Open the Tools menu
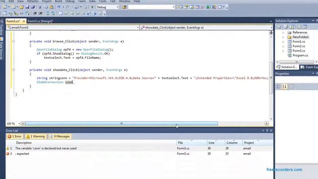 tap(102, 1)
